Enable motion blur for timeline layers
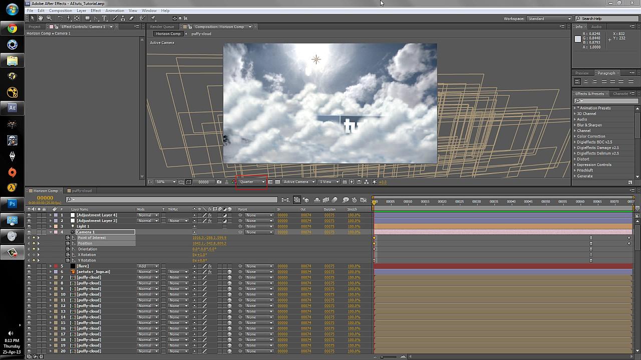This screenshot has width=641, height=360. pos(334,200)
